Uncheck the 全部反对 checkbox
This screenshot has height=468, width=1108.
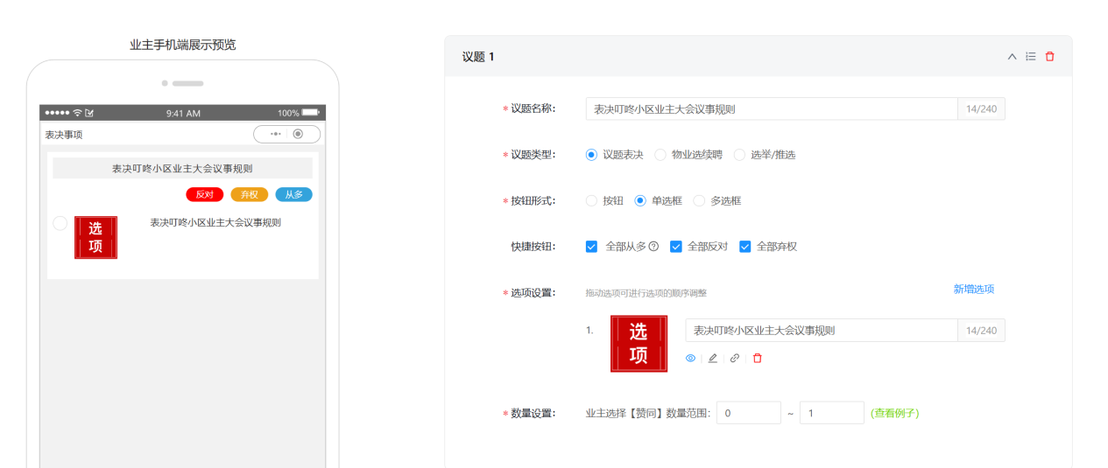675,247
